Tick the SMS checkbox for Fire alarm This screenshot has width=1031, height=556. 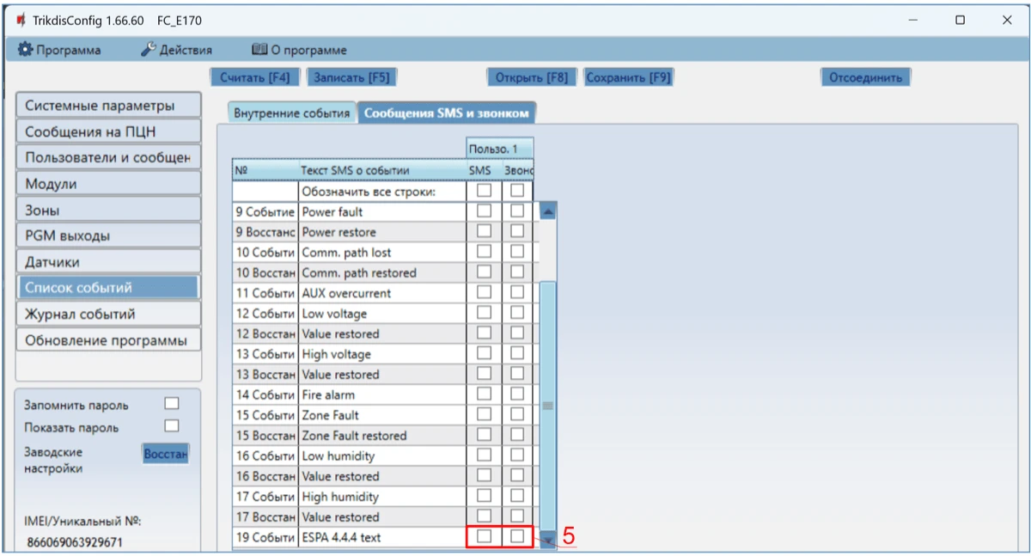pos(485,394)
